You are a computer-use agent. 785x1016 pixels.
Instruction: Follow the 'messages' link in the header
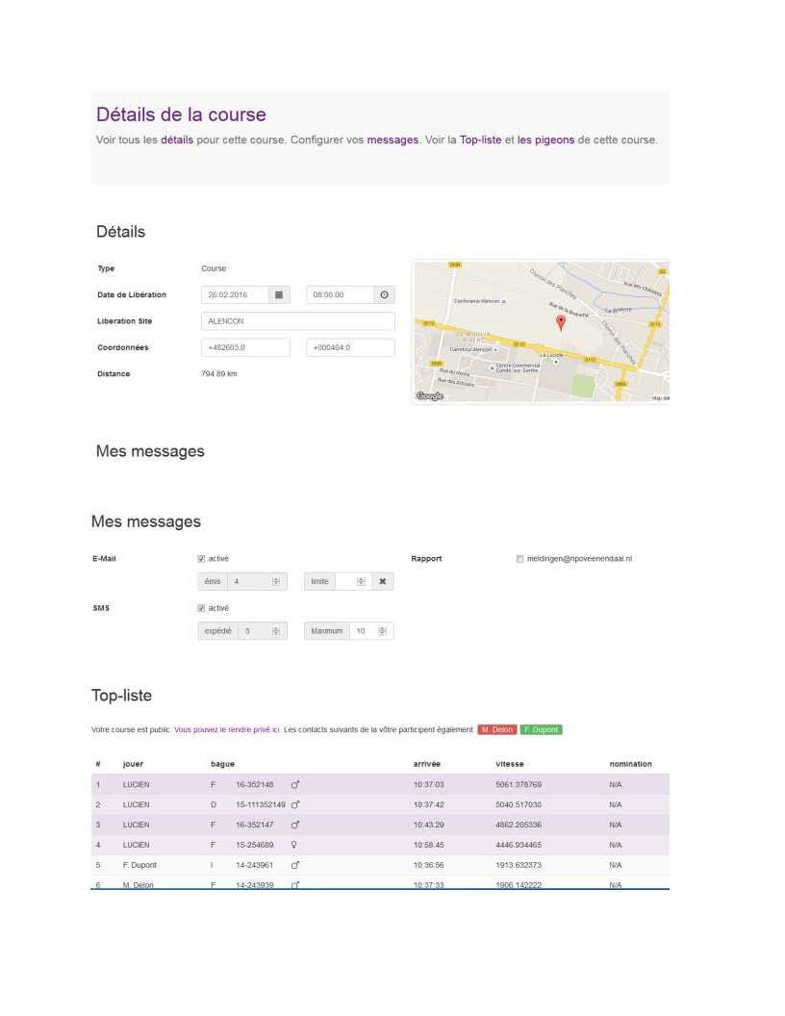click(x=392, y=140)
